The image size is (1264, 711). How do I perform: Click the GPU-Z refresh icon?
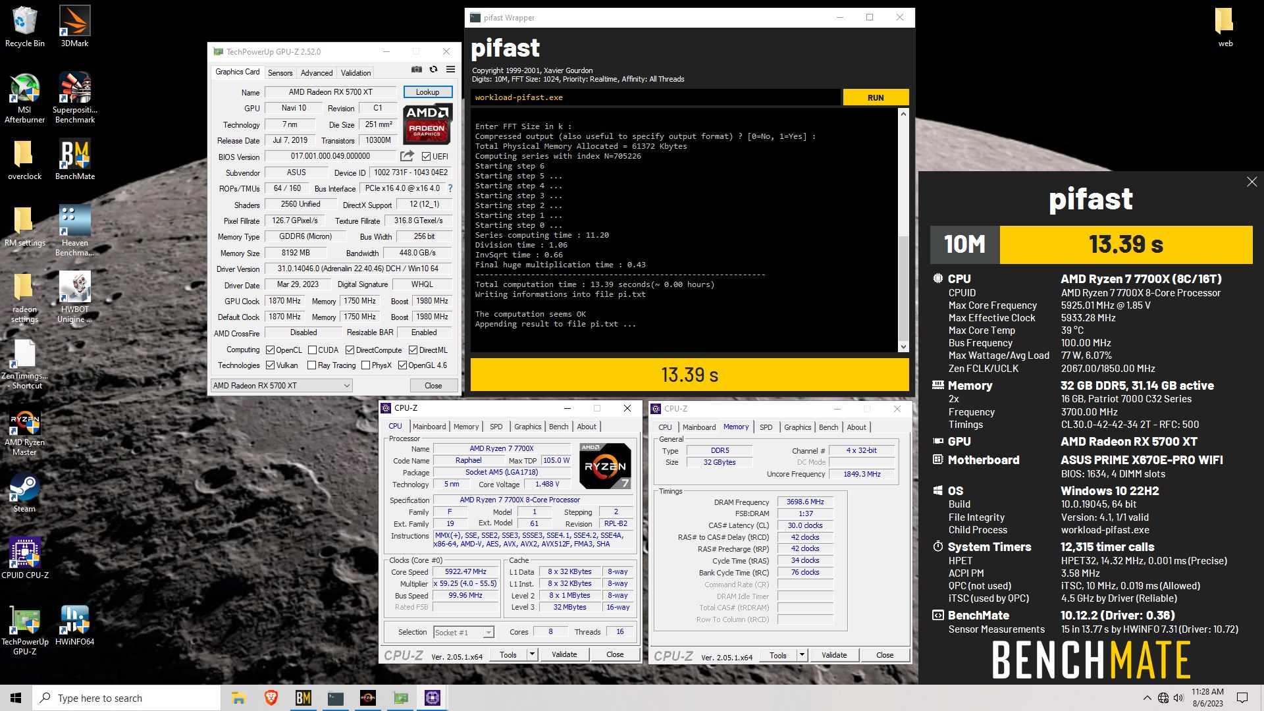(433, 69)
